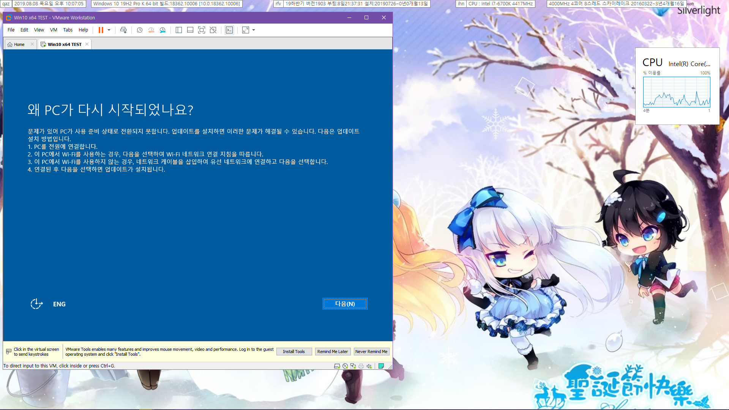729x410 pixels.
Task: Maximize the VMware Workstation window
Action: tap(366, 17)
